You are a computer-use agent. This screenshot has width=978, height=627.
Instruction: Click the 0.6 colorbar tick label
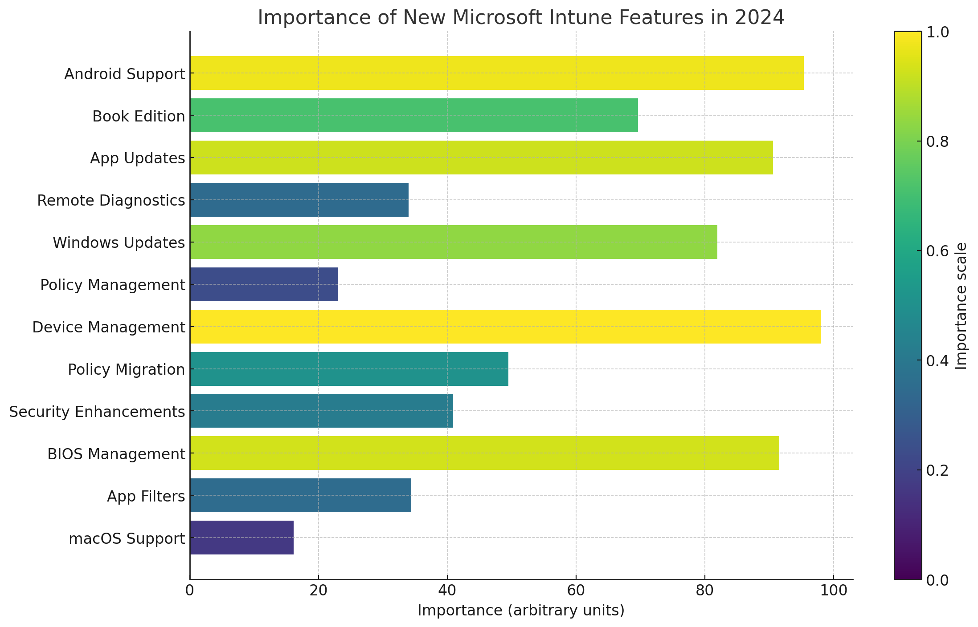coord(937,251)
